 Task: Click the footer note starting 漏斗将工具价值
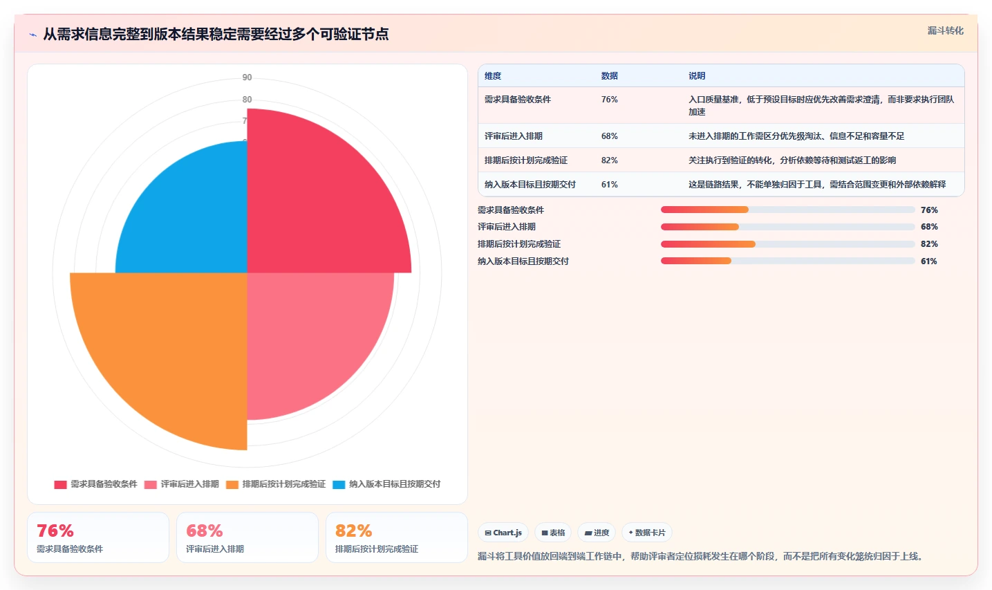pos(702,556)
